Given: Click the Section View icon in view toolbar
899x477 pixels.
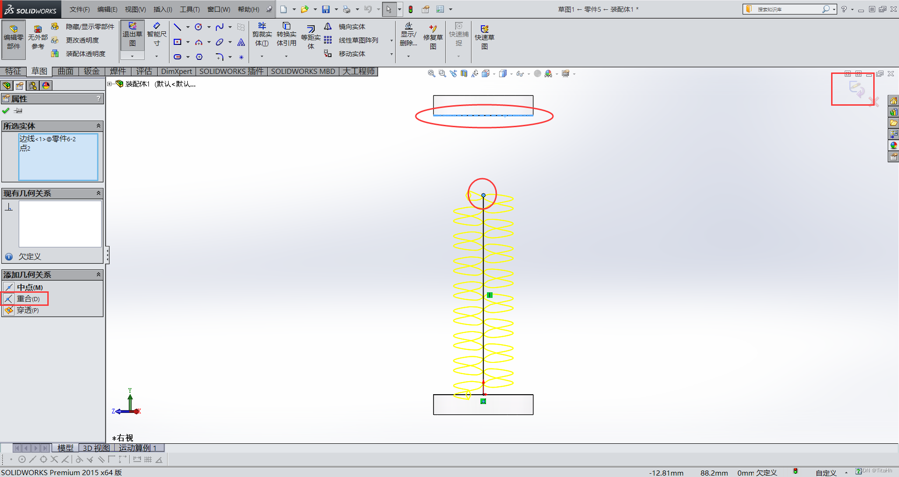Looking at the screenshot, I should (x=464, y=73).
